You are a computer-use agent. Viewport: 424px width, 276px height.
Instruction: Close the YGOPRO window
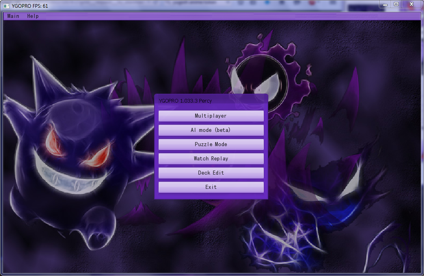click(x=411, y=4)
